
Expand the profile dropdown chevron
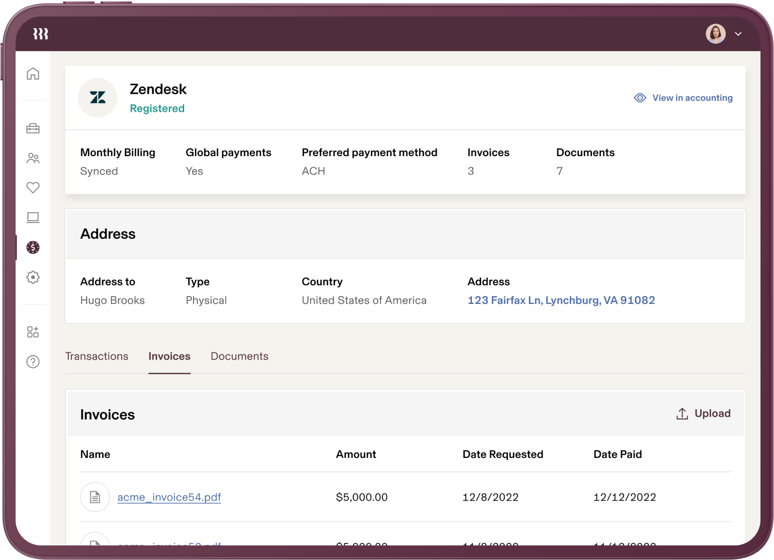[x=738, y=34]
